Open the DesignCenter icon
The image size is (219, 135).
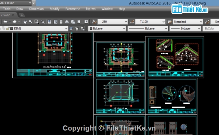(55, 22)
